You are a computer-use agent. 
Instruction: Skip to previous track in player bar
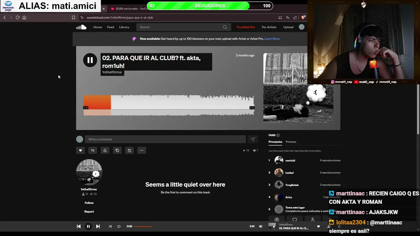79,226
